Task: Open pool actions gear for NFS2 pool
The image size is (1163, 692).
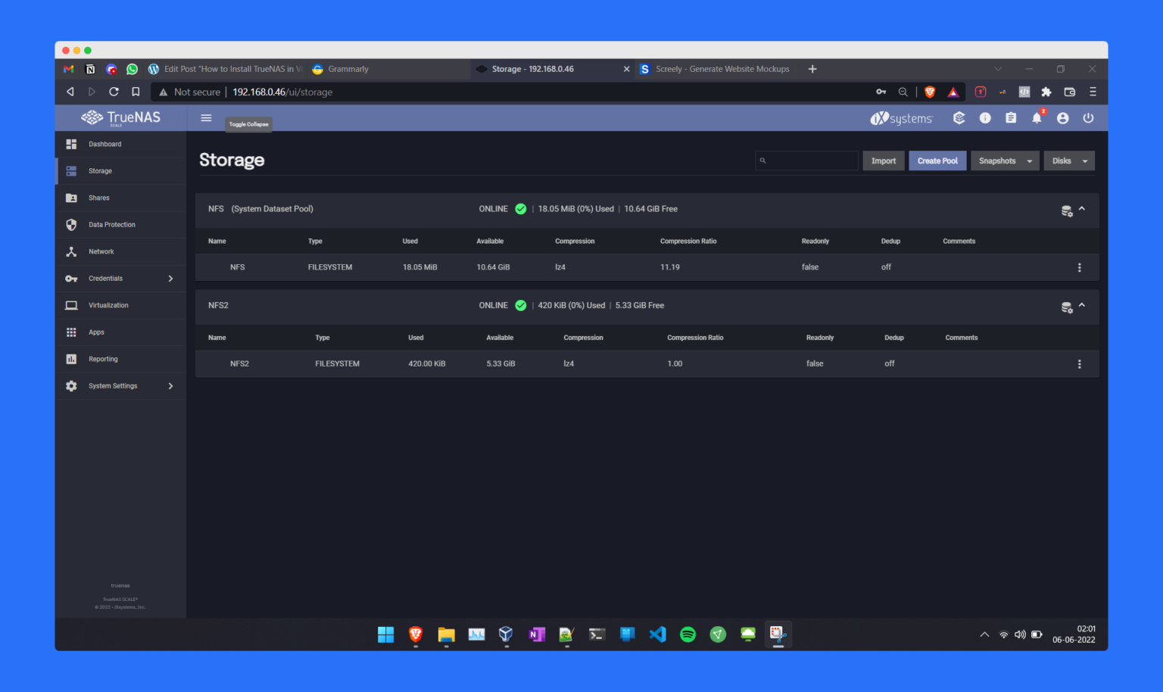Action: pos(1067,307)
